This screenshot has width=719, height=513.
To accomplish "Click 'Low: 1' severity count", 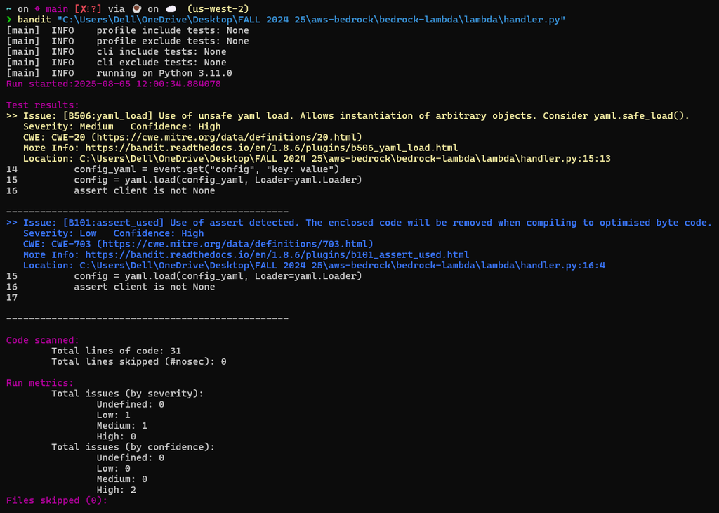I will tap(113, 415).
